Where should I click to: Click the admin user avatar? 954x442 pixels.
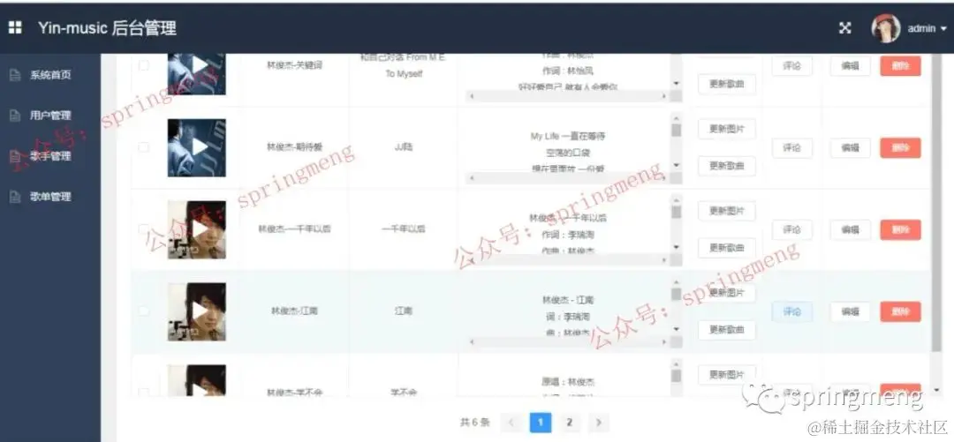tap(885, 28)
